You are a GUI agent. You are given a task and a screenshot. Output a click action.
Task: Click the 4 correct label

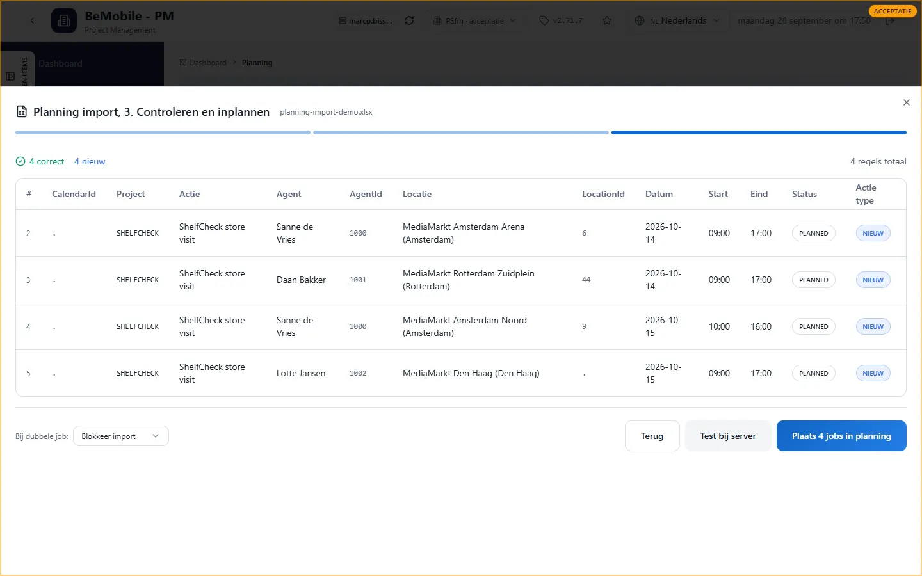click(47, 161)
